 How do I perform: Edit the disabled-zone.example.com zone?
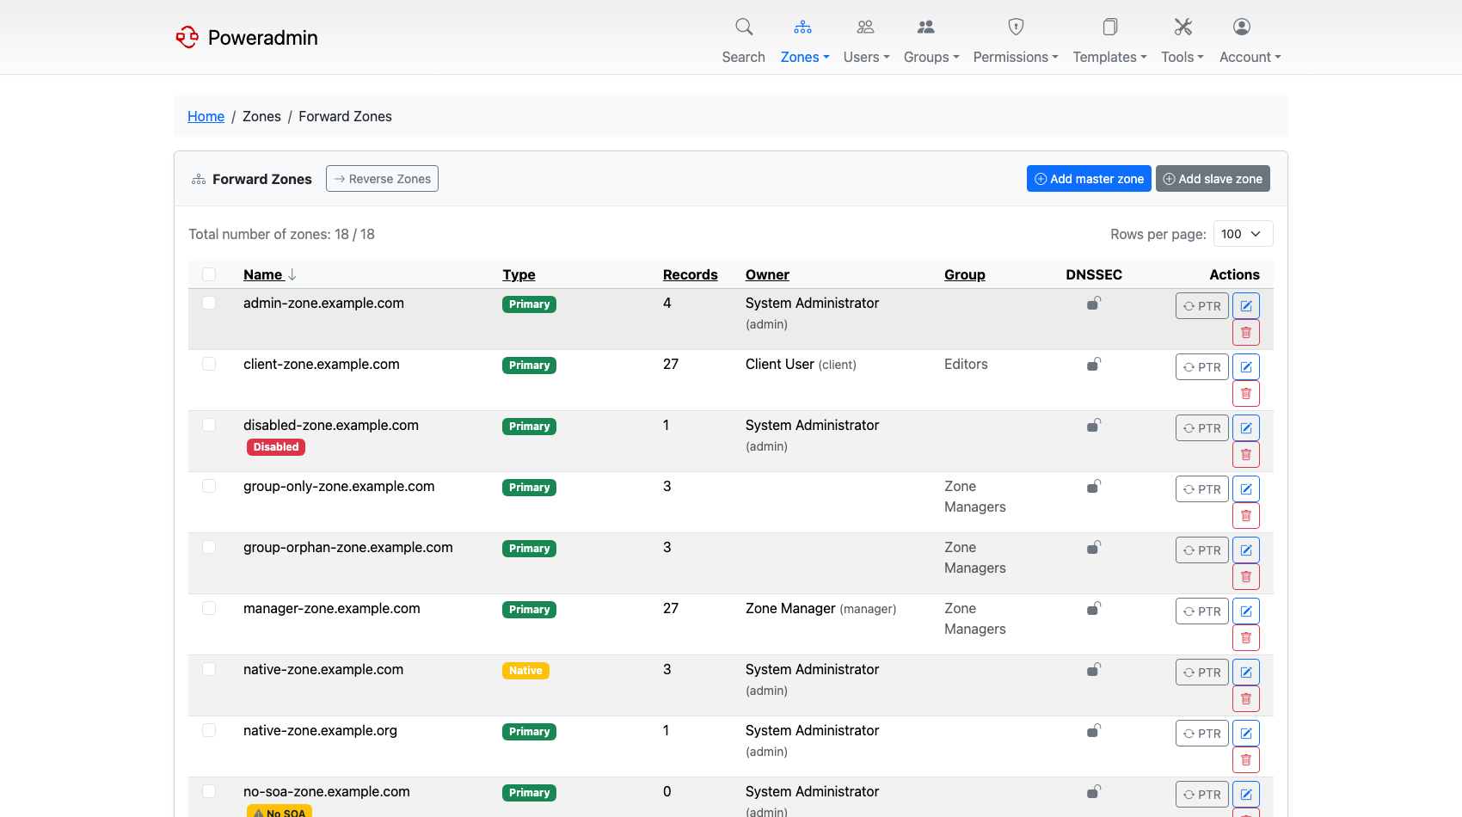click(x=1246, y=427)
